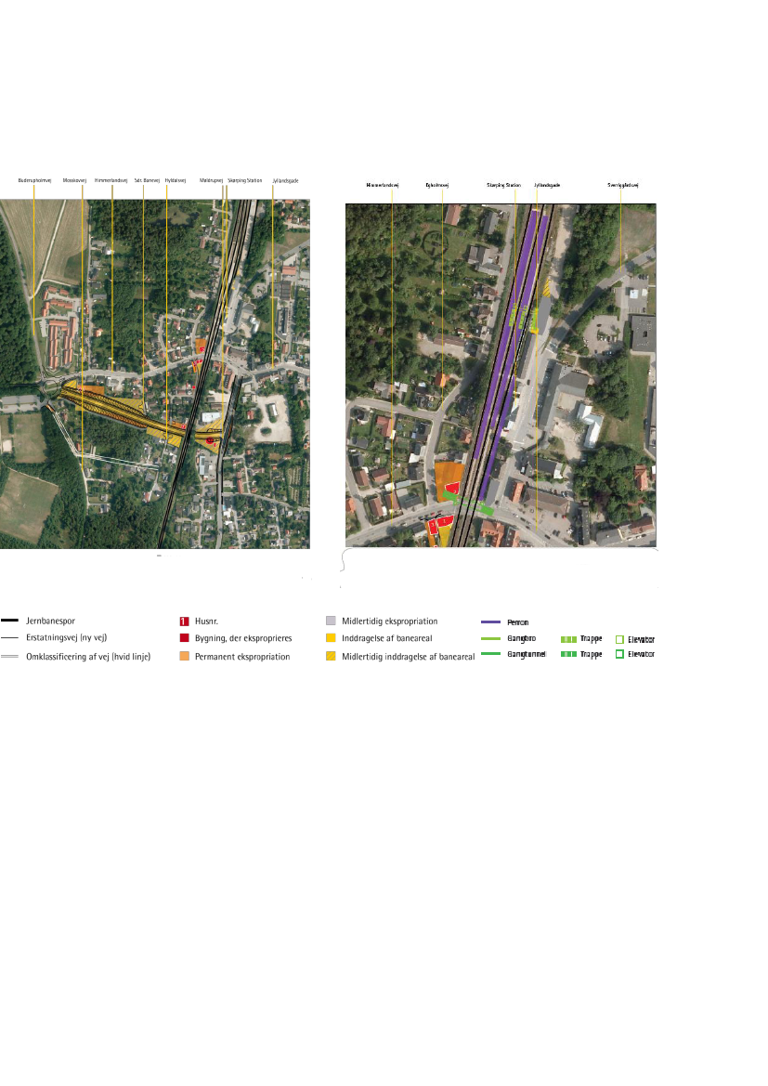This screenshot has height=1086, width=768.
Task: Click the Jernbanespor thick black line symbol
Action: (x=10, y=621)
